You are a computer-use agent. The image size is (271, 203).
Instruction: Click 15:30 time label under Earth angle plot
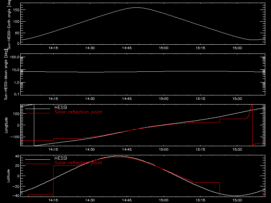(237, 48)
